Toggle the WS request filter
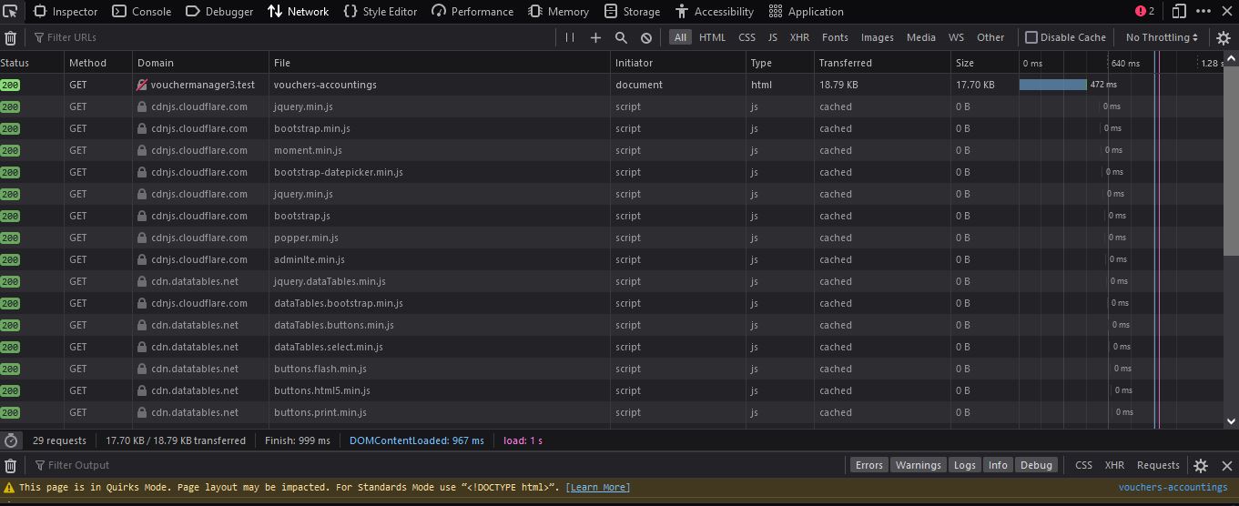1239x506 pixels. [956, 37]
